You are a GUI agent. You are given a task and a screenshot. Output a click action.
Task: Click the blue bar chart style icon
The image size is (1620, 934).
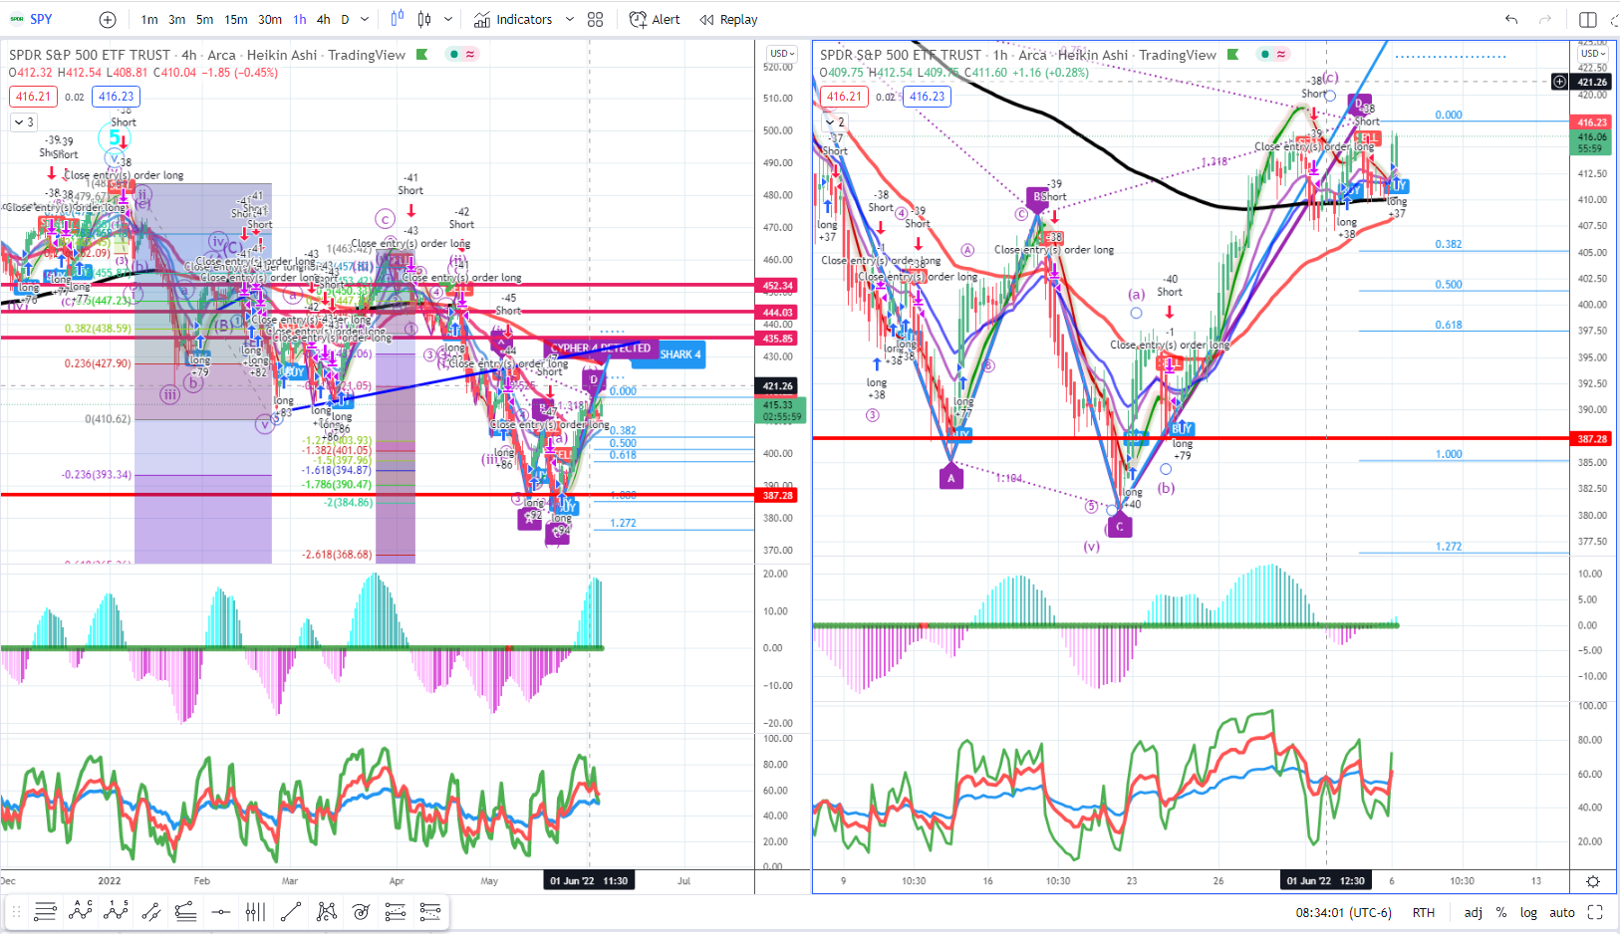[x=398, y=19]
